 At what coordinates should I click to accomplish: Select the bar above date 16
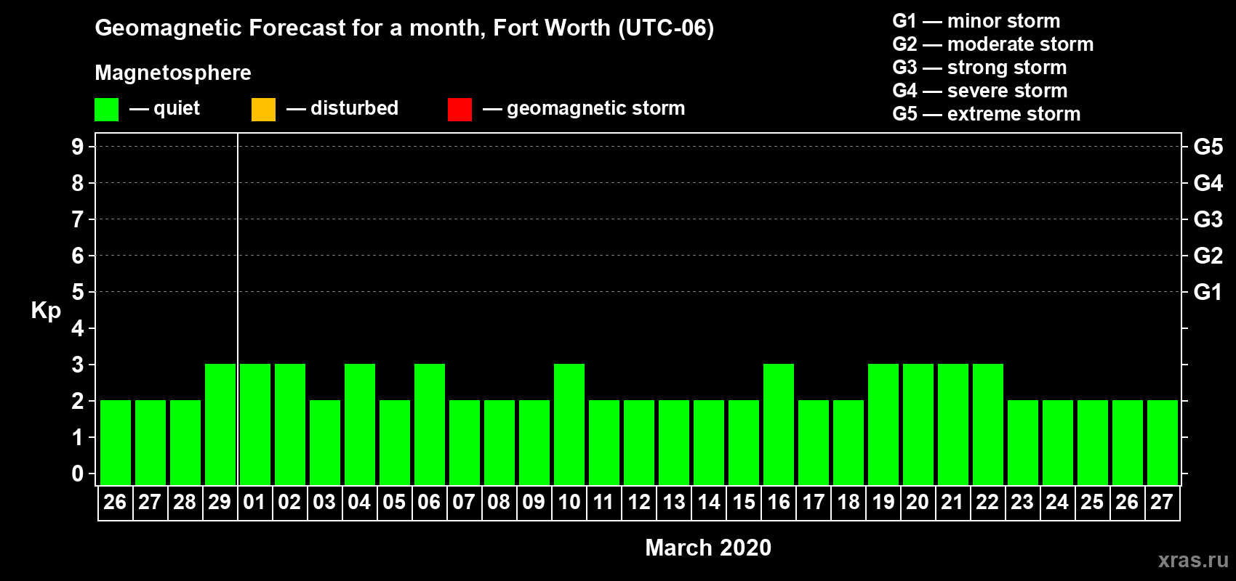pos(779,424)
